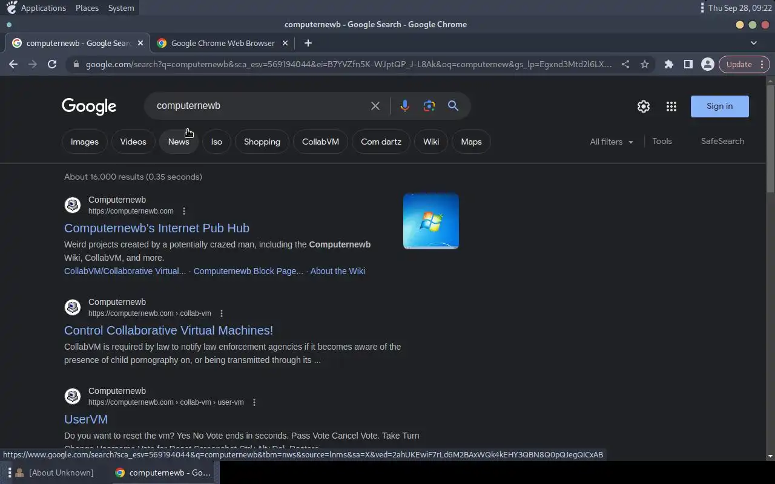
Task: Select the computernewb Chrome taskbar entry
Action: pos(163,473)
